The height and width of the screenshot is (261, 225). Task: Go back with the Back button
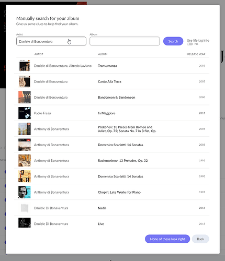(x=200, y=239)
